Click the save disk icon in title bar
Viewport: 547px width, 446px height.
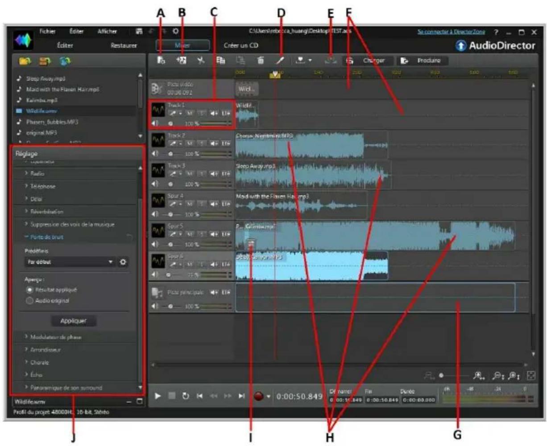[x=139, y=31]
